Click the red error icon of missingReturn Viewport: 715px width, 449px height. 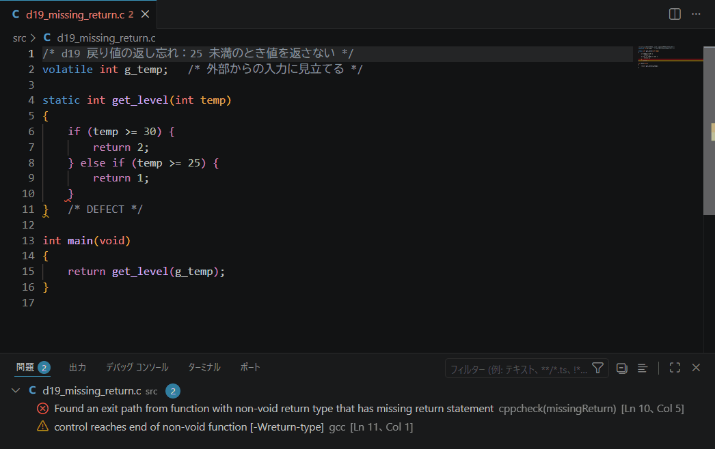(43, 409)
